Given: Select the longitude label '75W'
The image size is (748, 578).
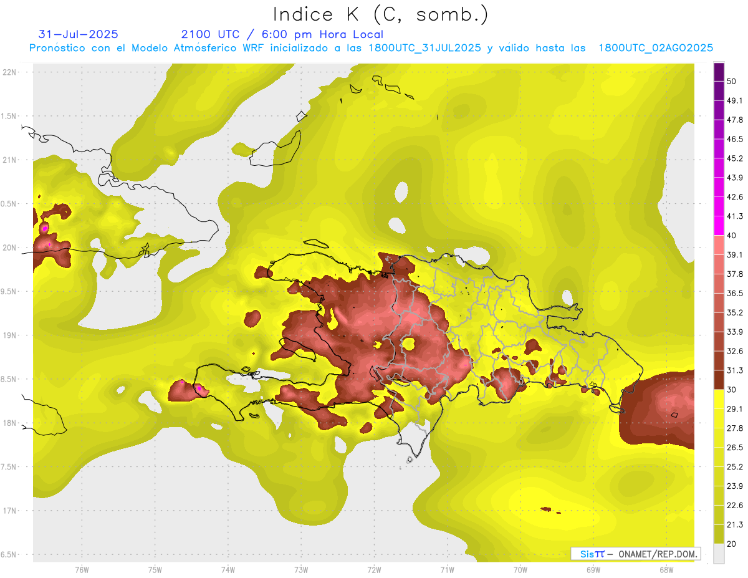Looking at the screenshot, I should tap(155, 570).
